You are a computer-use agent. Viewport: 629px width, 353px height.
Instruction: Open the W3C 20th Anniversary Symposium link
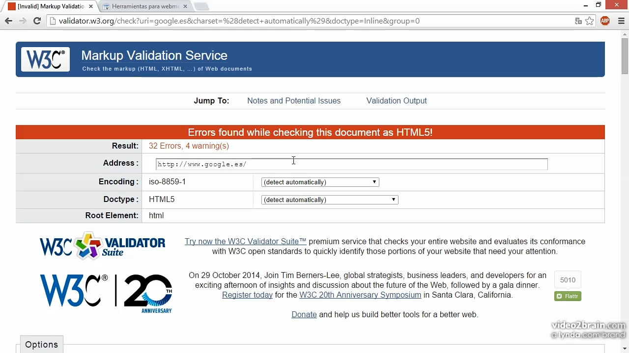point(360,295)
